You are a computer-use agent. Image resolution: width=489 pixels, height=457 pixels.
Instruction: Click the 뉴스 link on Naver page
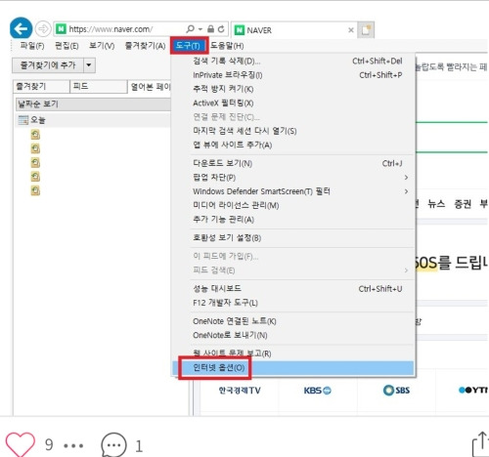click(x=436, y=204)
